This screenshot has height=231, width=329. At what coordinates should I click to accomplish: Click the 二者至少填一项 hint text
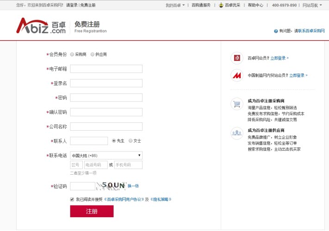(x=83, y=173)
